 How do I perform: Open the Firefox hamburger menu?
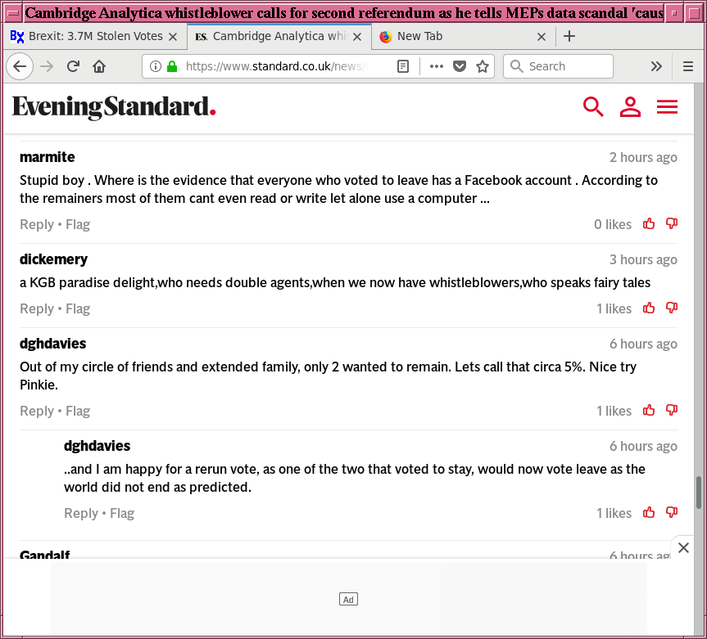click(x=687, y=66)
